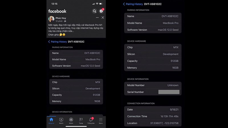Select Capacity 512GB row in right screenshot
The image size is (228, 128).
coord(153,61)
